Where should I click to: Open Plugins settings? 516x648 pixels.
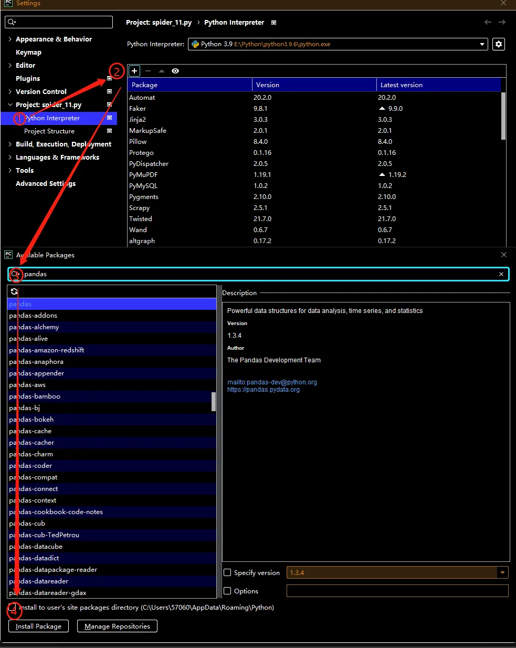coord(28,78)
